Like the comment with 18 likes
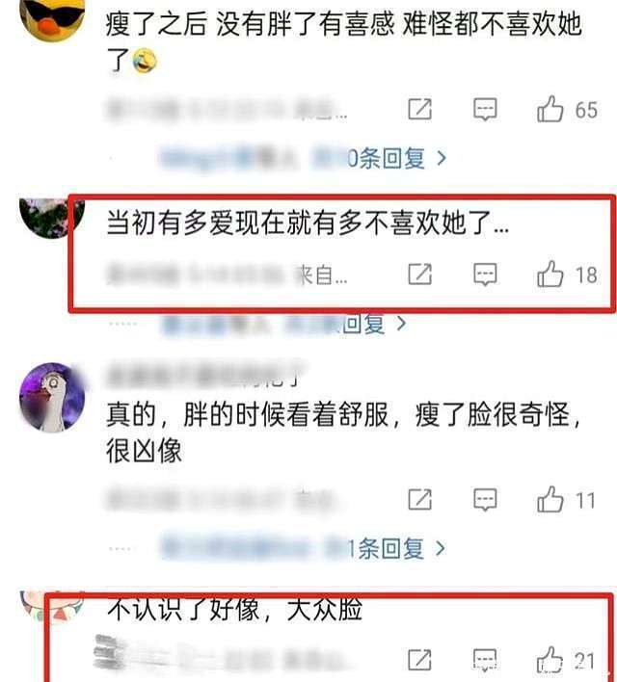 [x=550, y=274]
